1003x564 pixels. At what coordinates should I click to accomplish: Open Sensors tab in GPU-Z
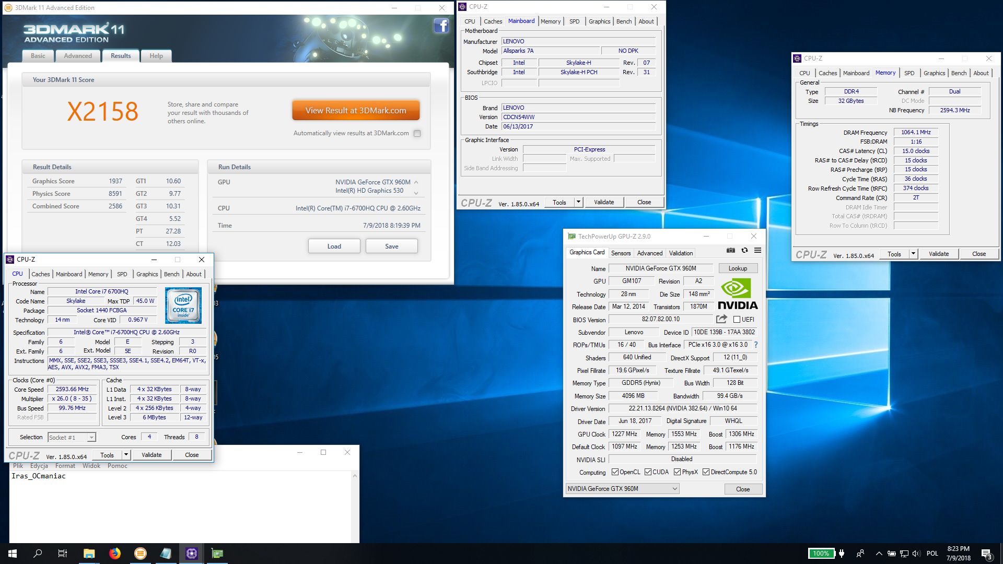tap(621, 253)
